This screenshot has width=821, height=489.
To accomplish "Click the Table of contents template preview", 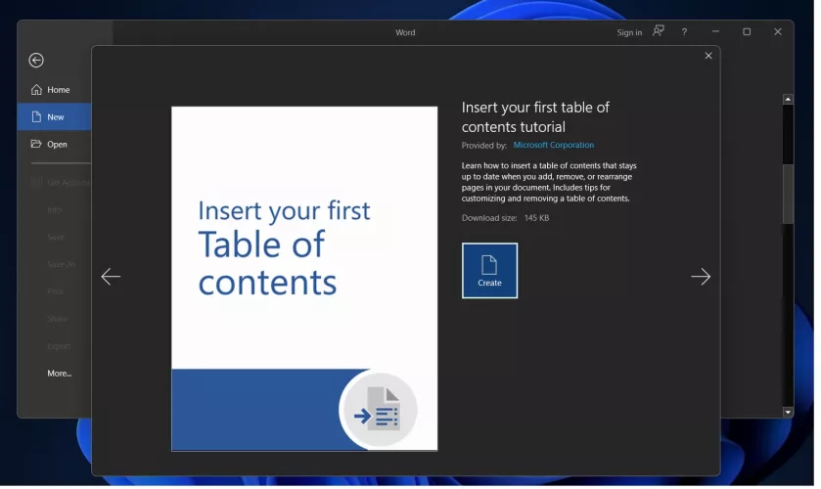I will coord(304,279).
